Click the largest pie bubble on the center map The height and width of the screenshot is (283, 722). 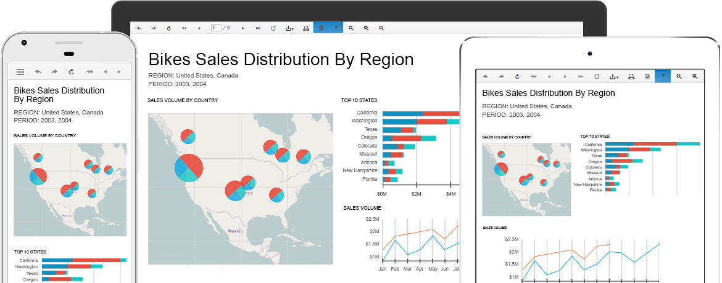(x=189, y=167)
